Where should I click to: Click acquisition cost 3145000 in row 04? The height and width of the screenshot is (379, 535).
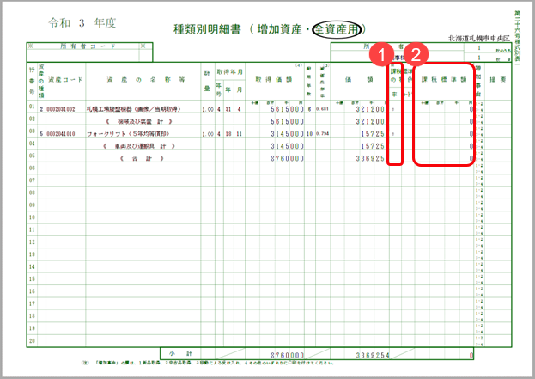click(288, 146)
